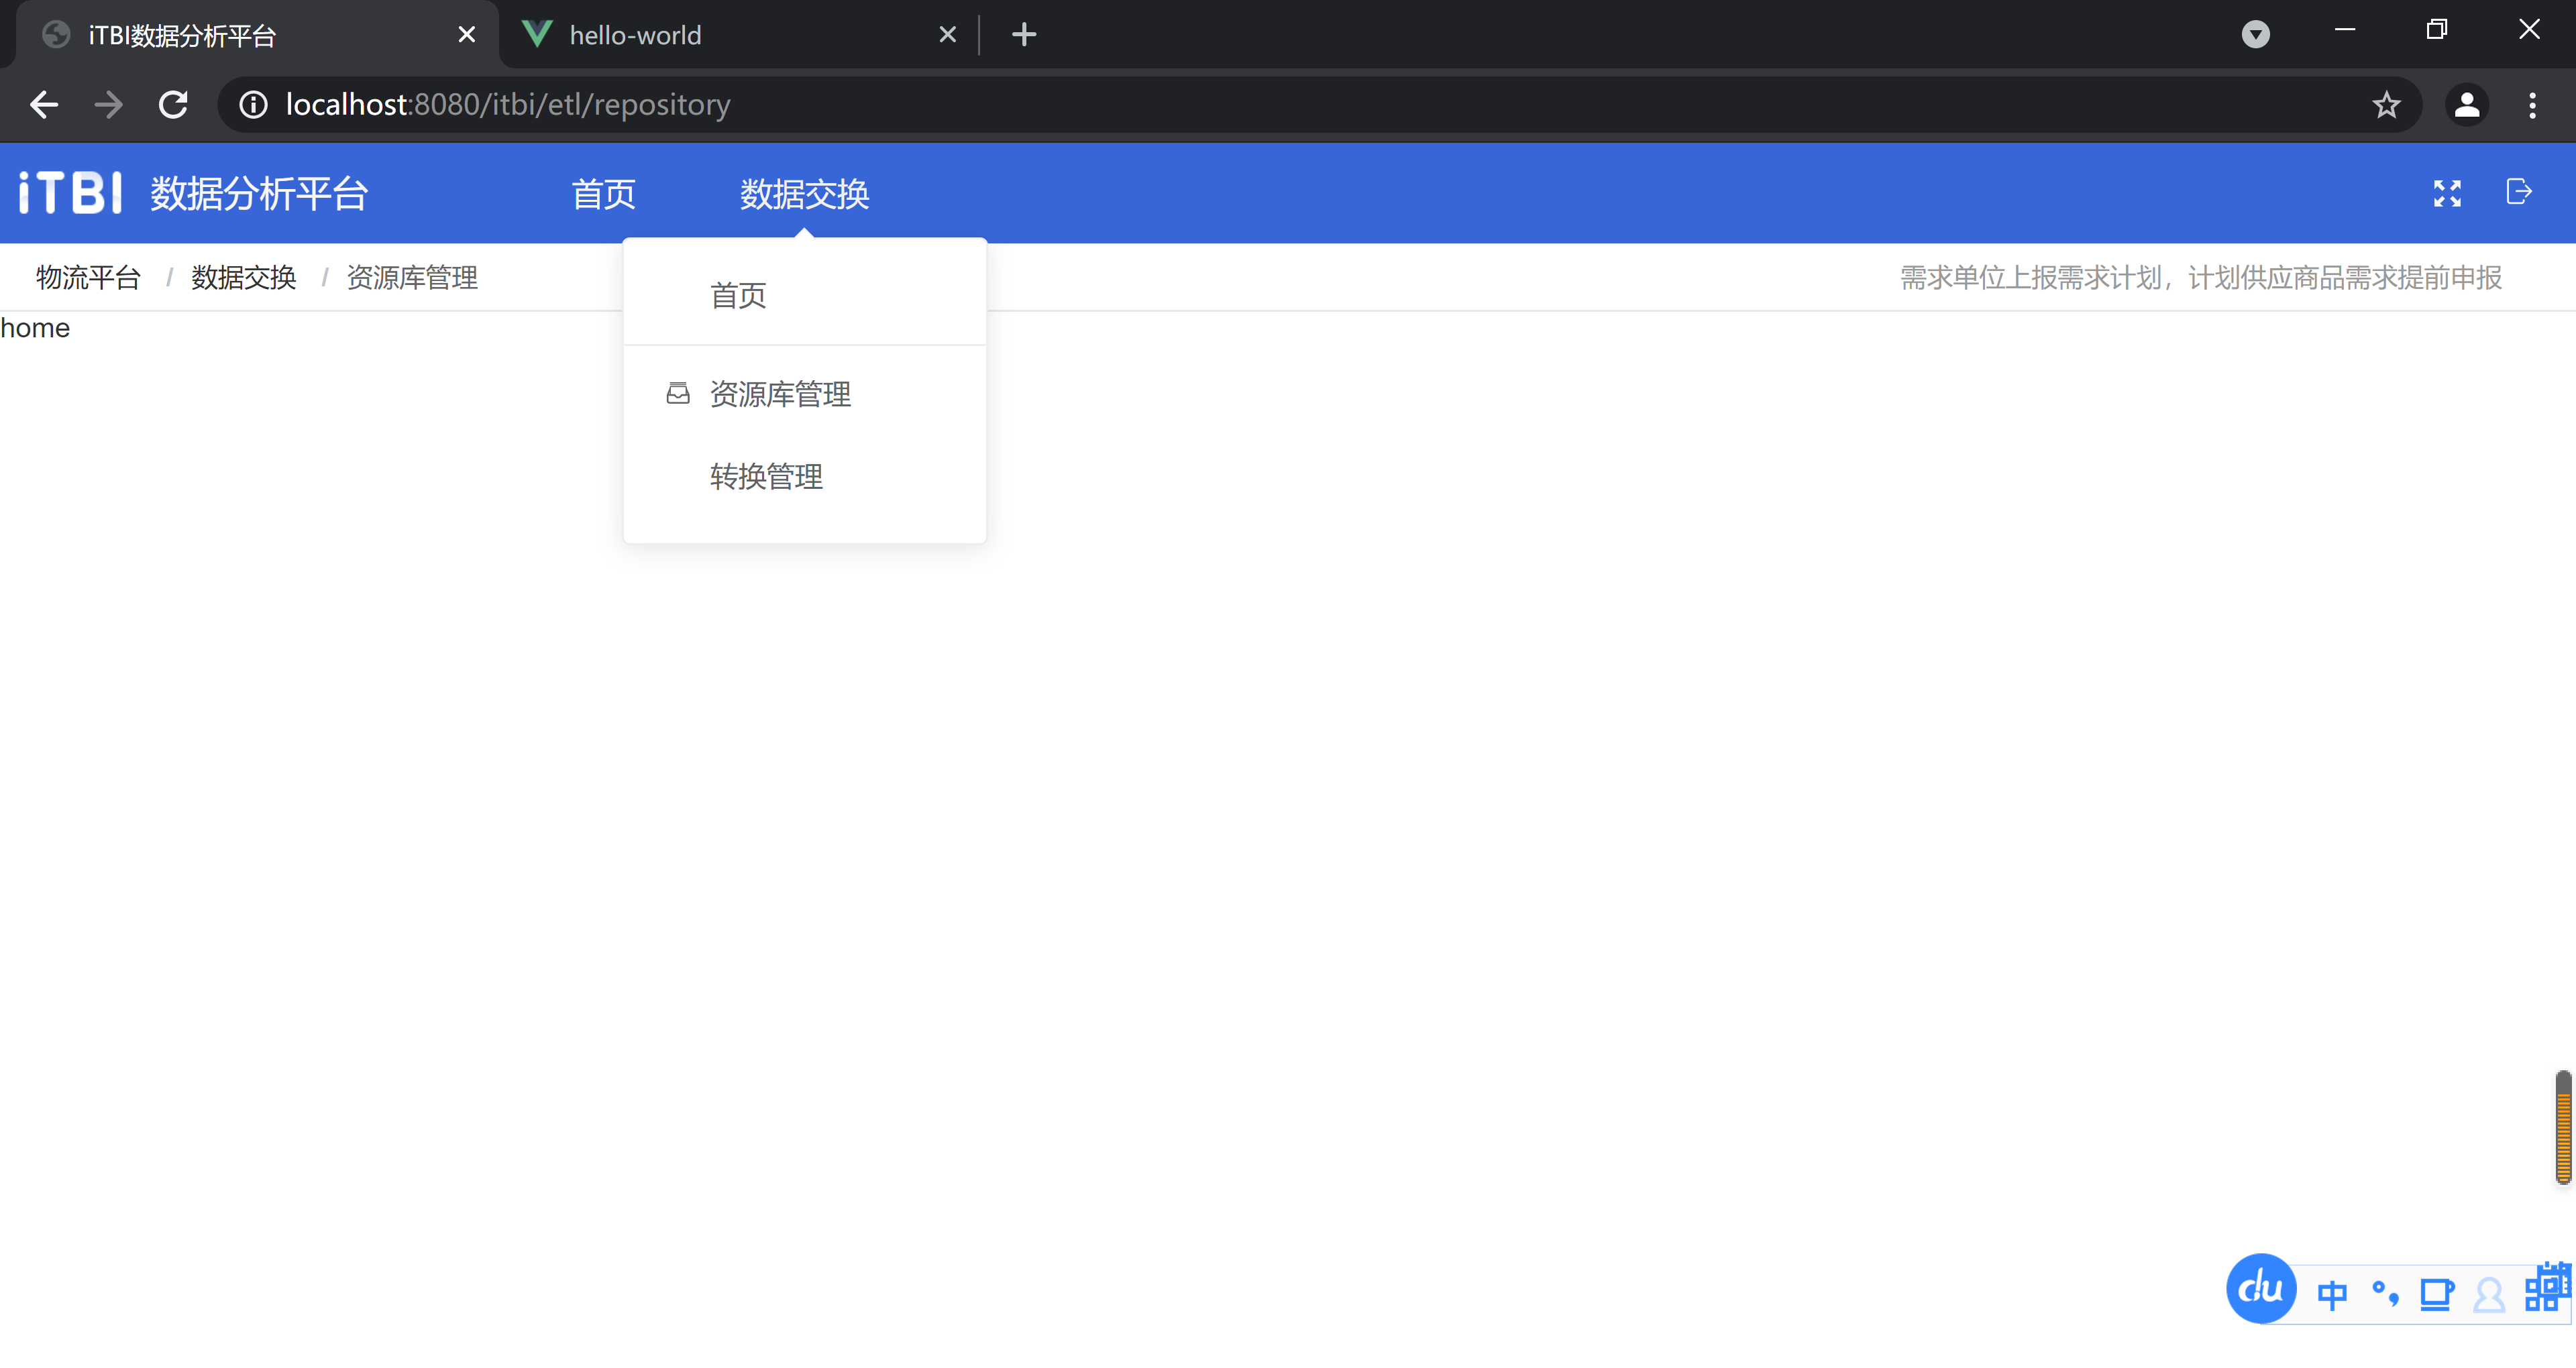
Task: View site information icon in address bar
Action: 253,104
